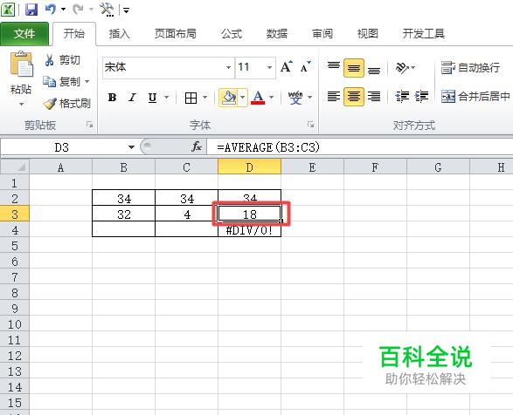Expand the Paste options arrow below 粘贴
This screenshot has width=513, height=415.
[x=21, y=105]
